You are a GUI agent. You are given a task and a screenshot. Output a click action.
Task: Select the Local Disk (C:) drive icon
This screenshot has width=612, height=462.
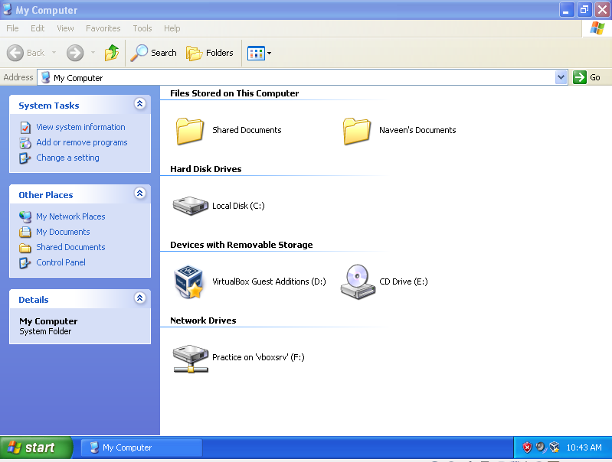[191, 206]
